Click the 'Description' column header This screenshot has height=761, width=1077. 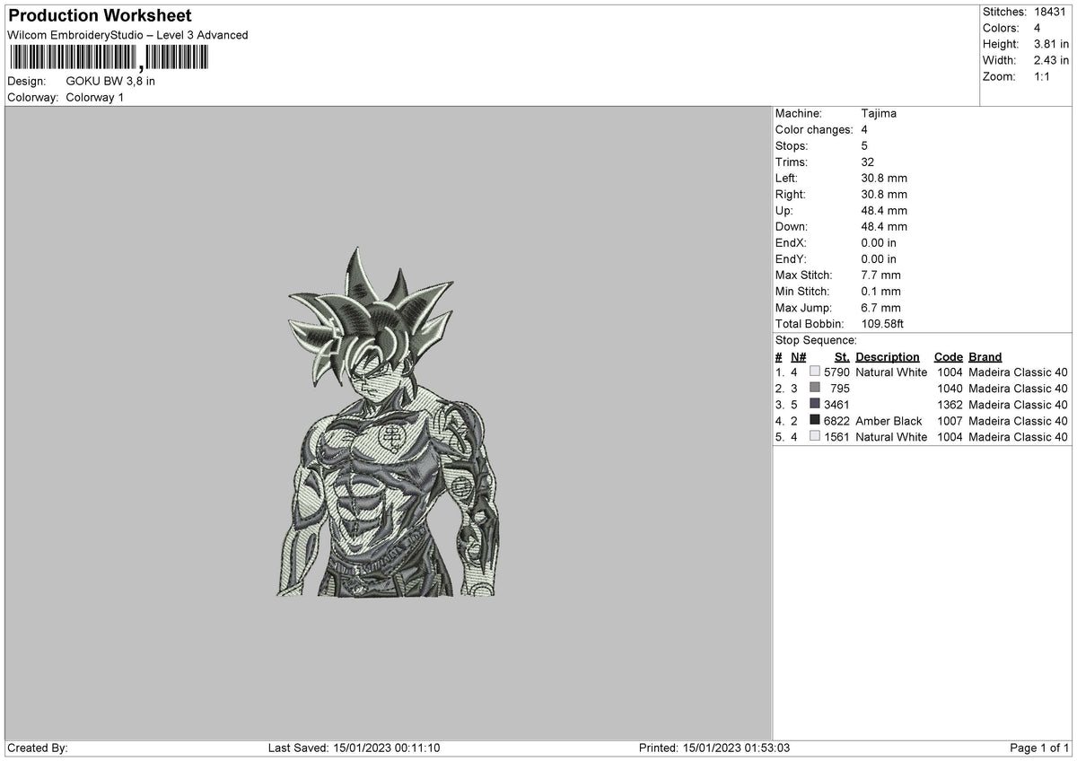(x=888, y=357)
